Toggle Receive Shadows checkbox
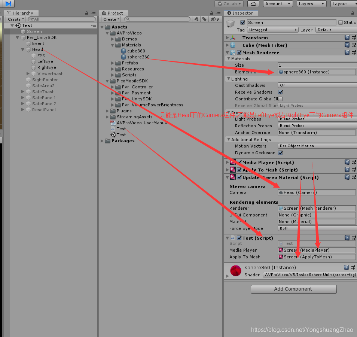Viewport: 357px width, 337px height. tap(281, 92)
